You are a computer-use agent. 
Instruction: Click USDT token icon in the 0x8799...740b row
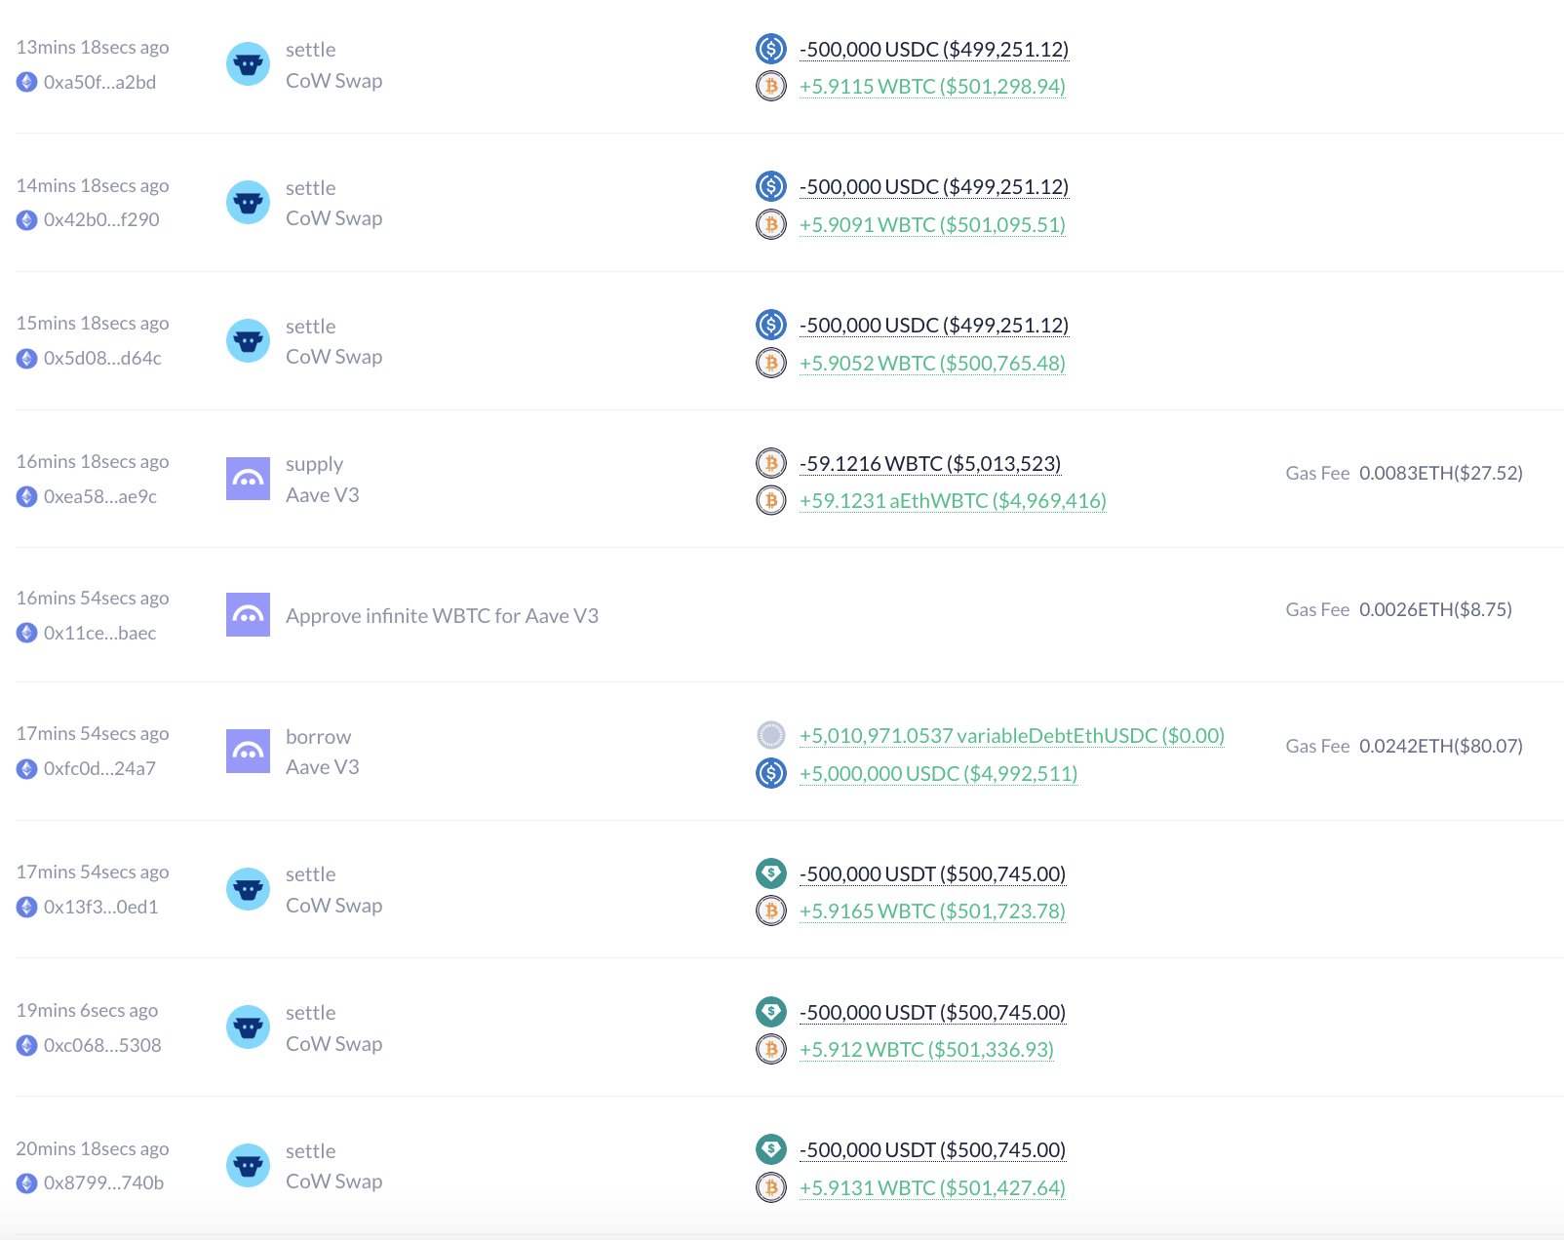coord(771,1149)
